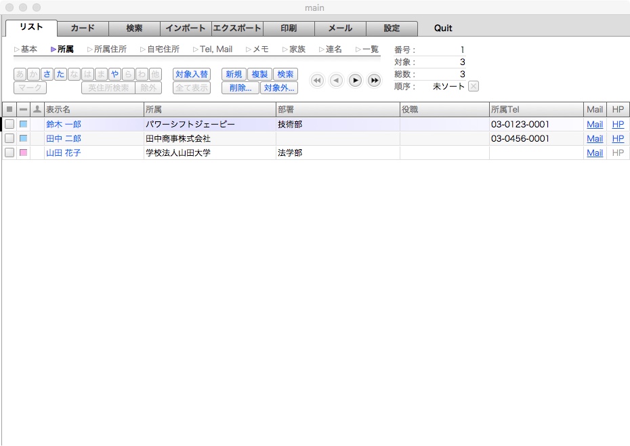Click the pink color swatch for 山田 花子
The height and width of the screenshot is (446, 630).
(24, 153)
